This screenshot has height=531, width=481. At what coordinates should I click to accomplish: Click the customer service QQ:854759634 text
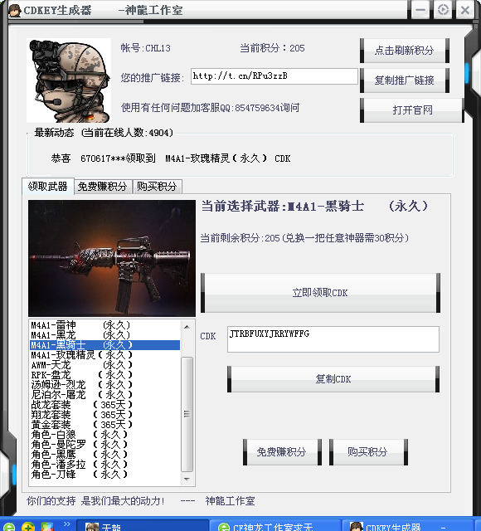[211, 108]
